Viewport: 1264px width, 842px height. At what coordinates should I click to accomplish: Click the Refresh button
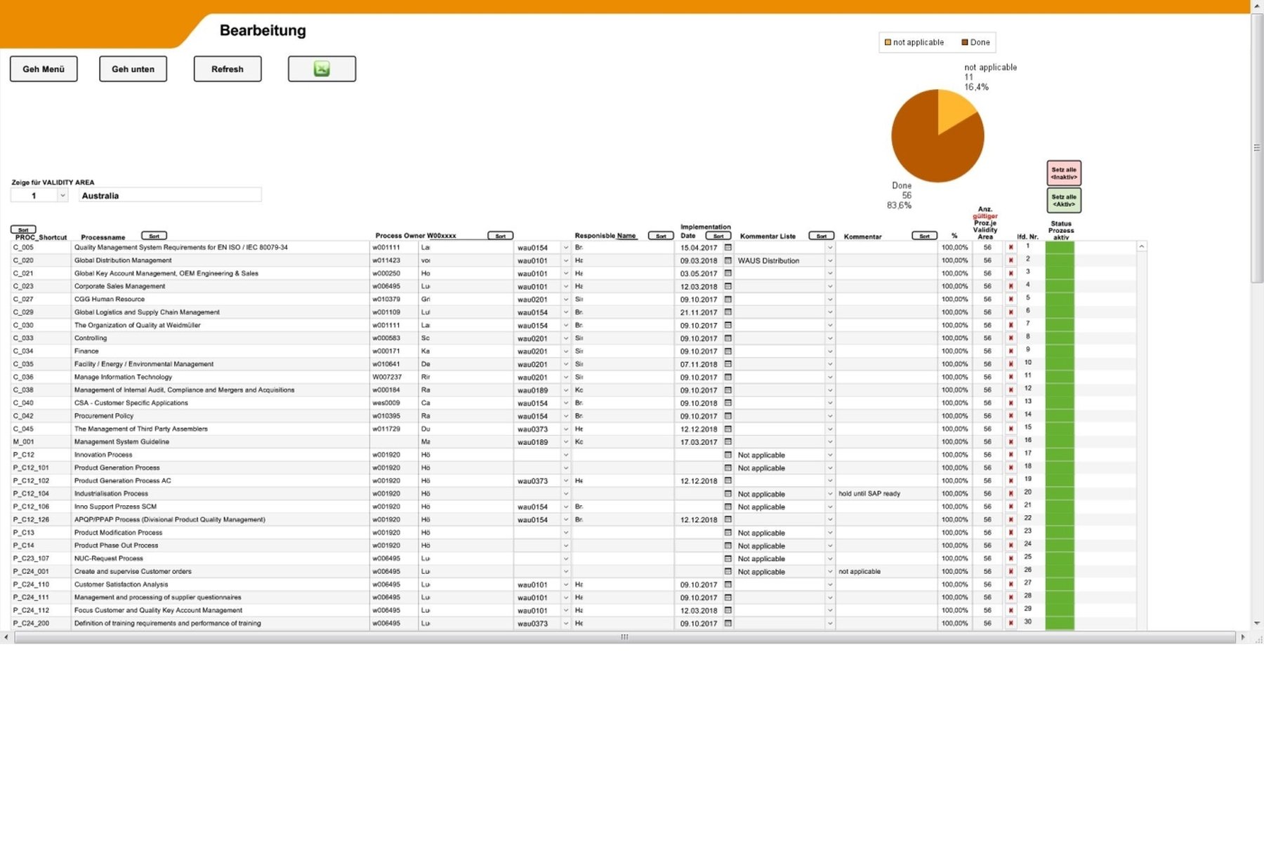(228, 69)
